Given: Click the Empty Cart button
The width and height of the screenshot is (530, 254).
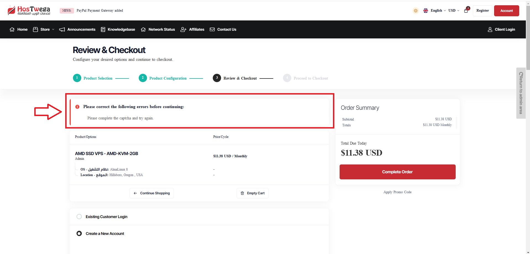Looking at the screenshot, I should [253, 193].
